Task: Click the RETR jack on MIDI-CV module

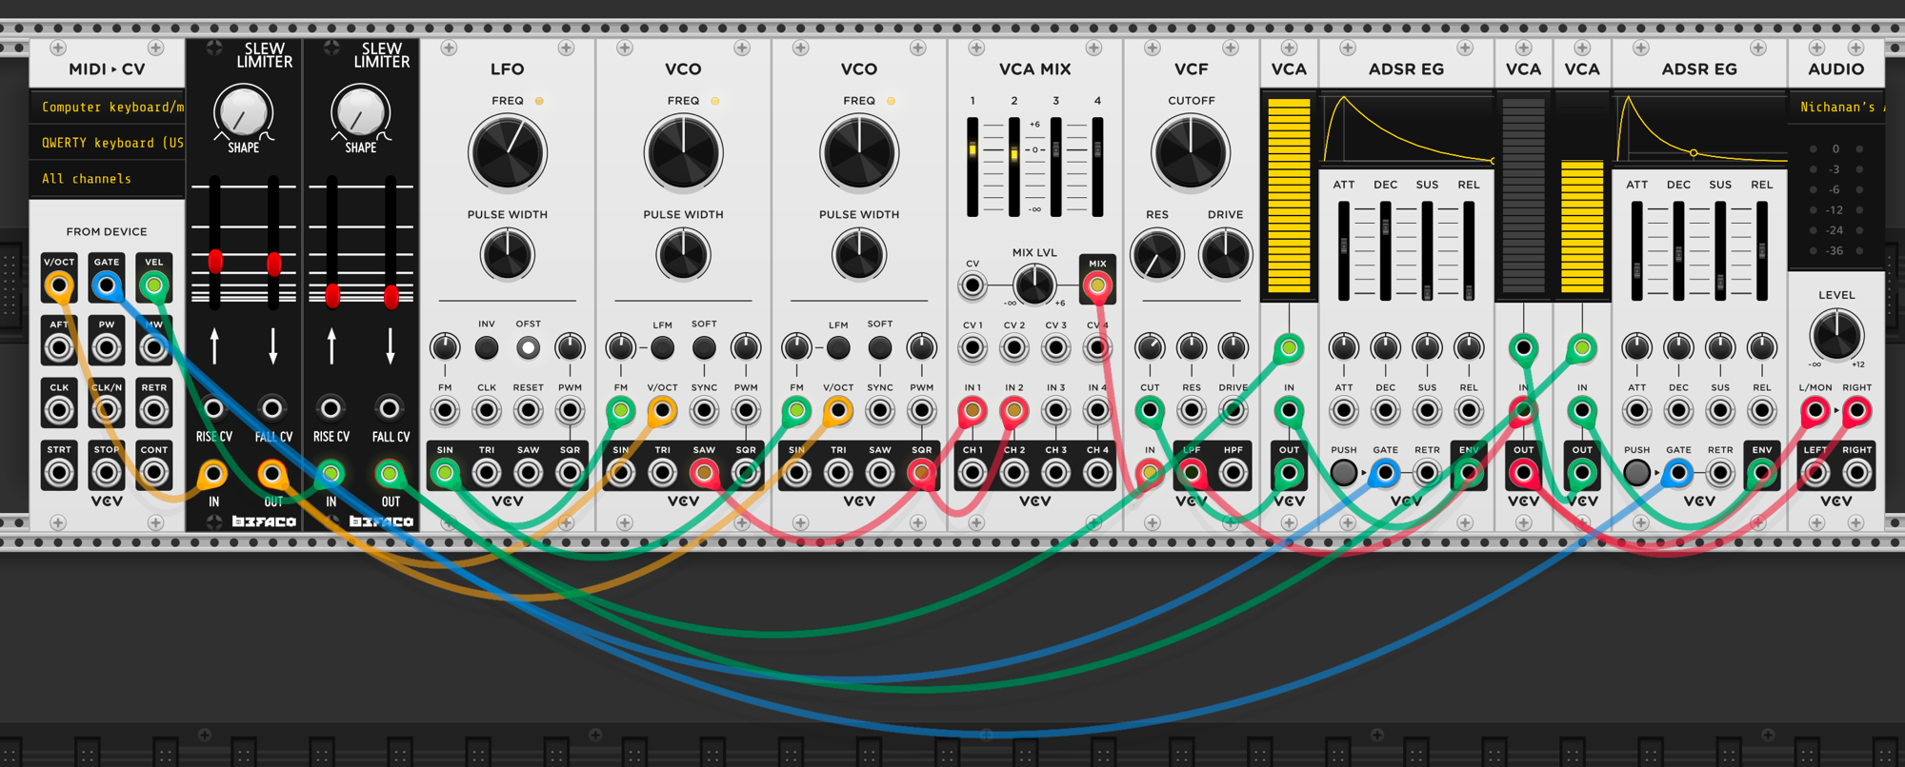Action: 153,410
